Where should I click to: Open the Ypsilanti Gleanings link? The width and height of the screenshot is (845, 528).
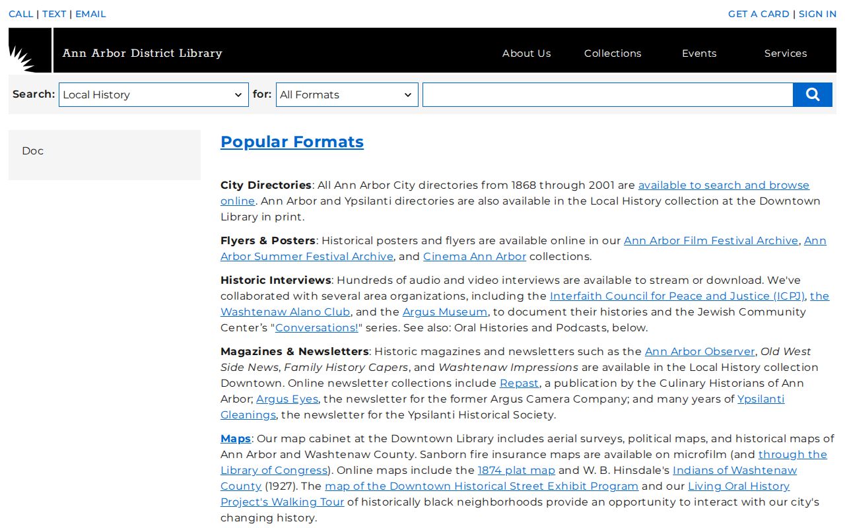[760, 399]
